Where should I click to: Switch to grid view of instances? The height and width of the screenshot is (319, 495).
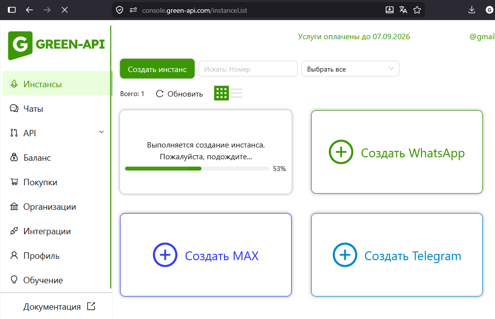pyautogui.click(x=222, y=93)
